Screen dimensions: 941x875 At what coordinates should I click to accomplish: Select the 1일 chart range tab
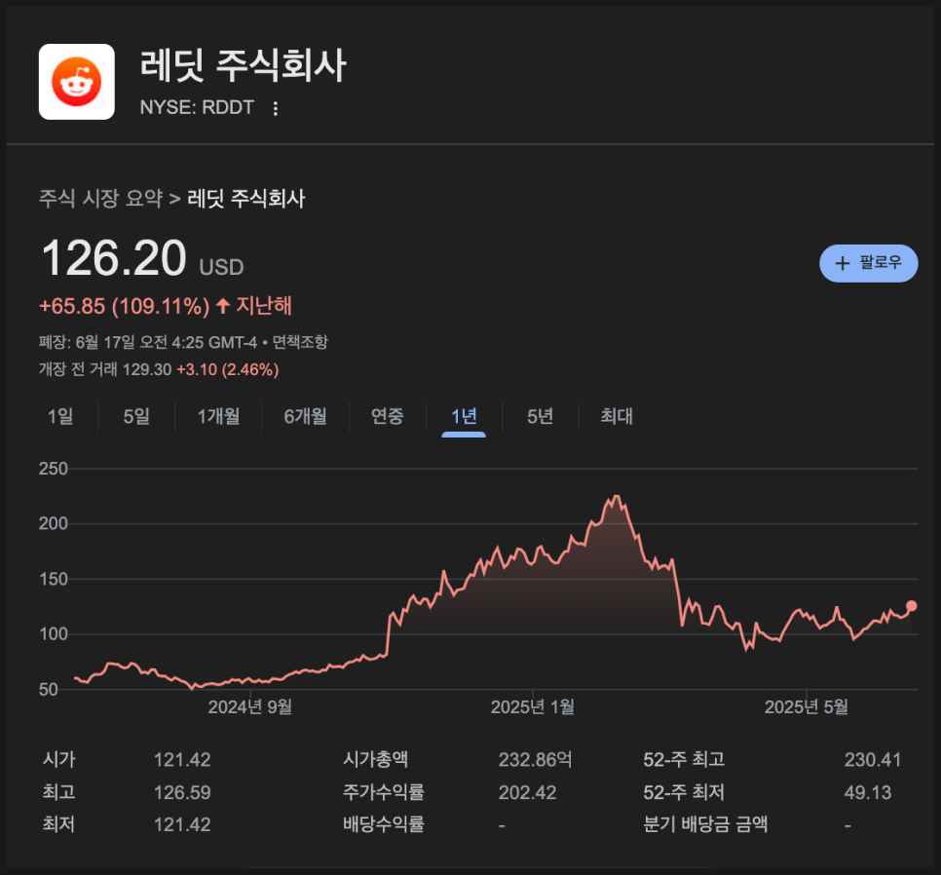point(60,416)
